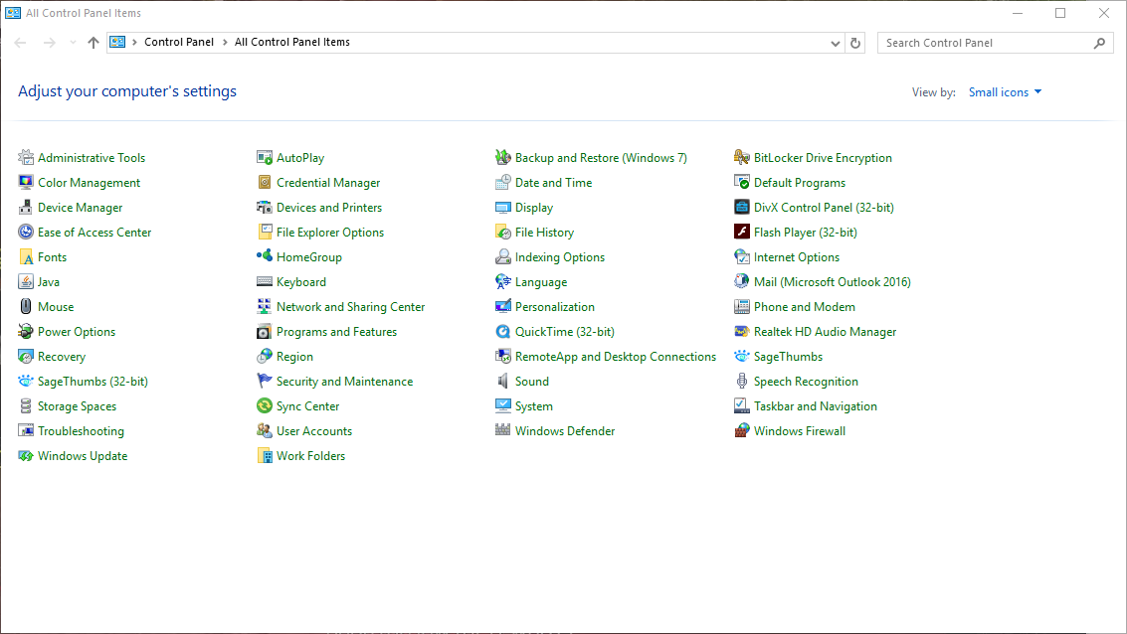Go back with the Back arrow button
This screenshot has width=1127, height=634.
[20, 43]
